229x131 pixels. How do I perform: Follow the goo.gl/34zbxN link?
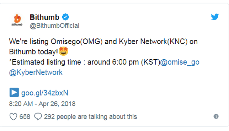pos(44,93)
